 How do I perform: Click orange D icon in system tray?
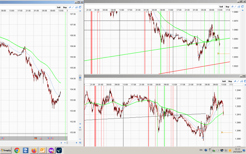[x=230, y=150]
